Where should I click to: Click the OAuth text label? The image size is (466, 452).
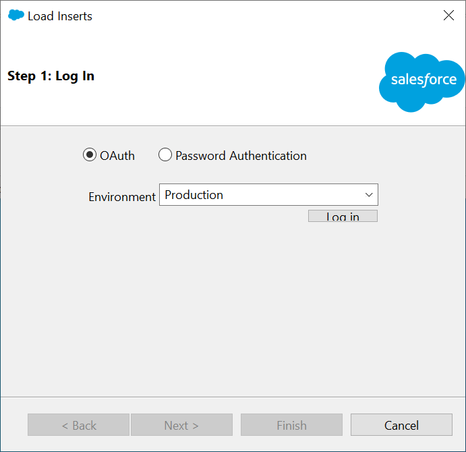click(117, 156)
